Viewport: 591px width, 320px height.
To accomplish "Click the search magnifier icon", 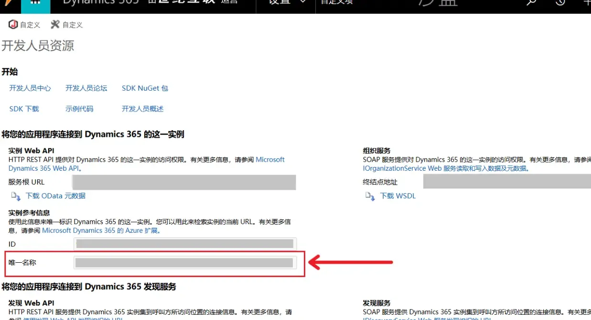I will tap(530, 3).
